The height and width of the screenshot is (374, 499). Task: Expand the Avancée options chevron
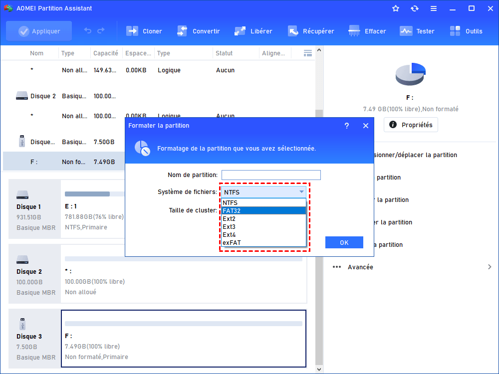(x=490, y=267)
